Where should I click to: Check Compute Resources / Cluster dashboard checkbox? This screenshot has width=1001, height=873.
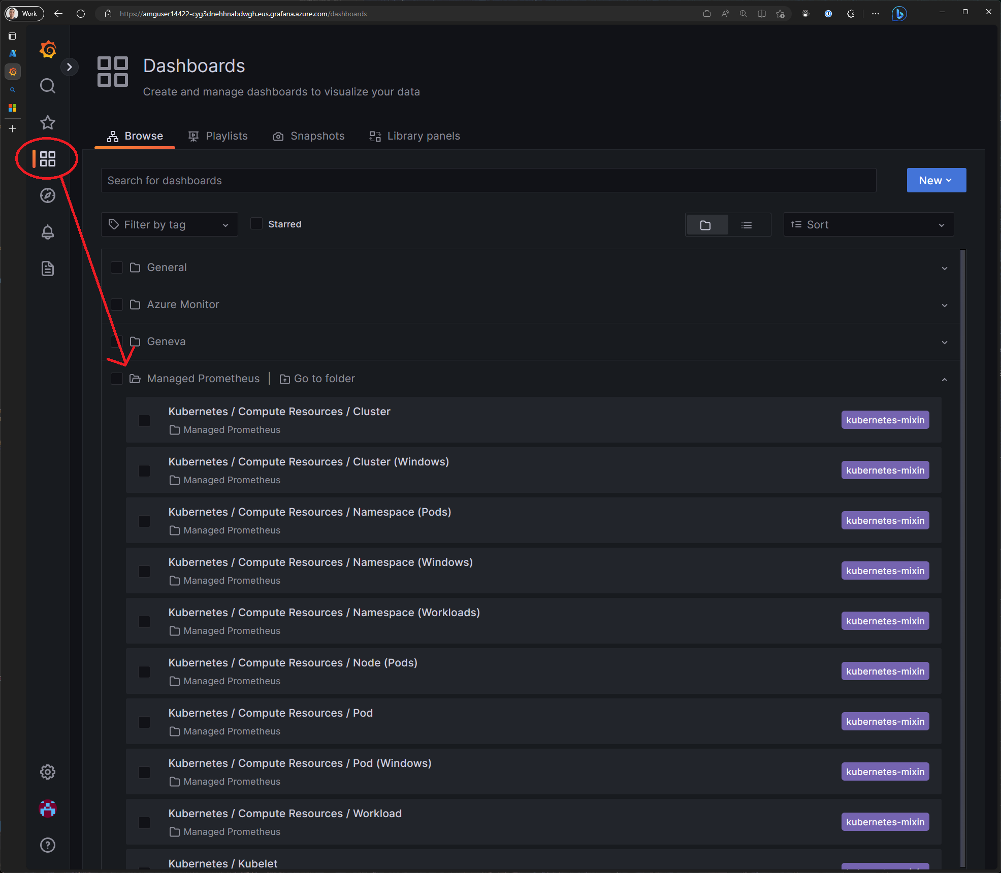pos(144,421)
